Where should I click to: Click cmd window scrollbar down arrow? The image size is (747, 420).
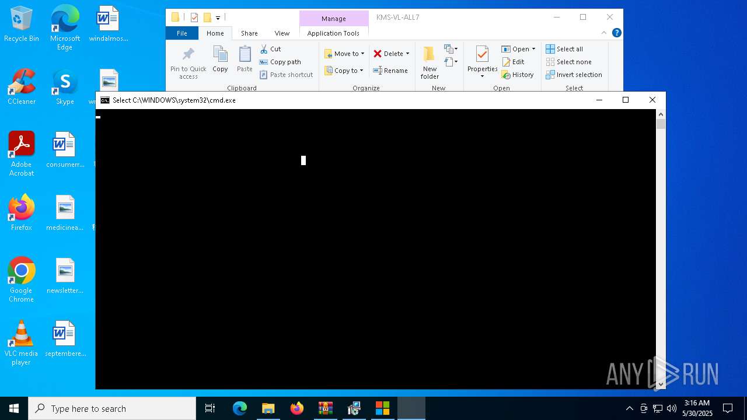click(x=661, y=384)
